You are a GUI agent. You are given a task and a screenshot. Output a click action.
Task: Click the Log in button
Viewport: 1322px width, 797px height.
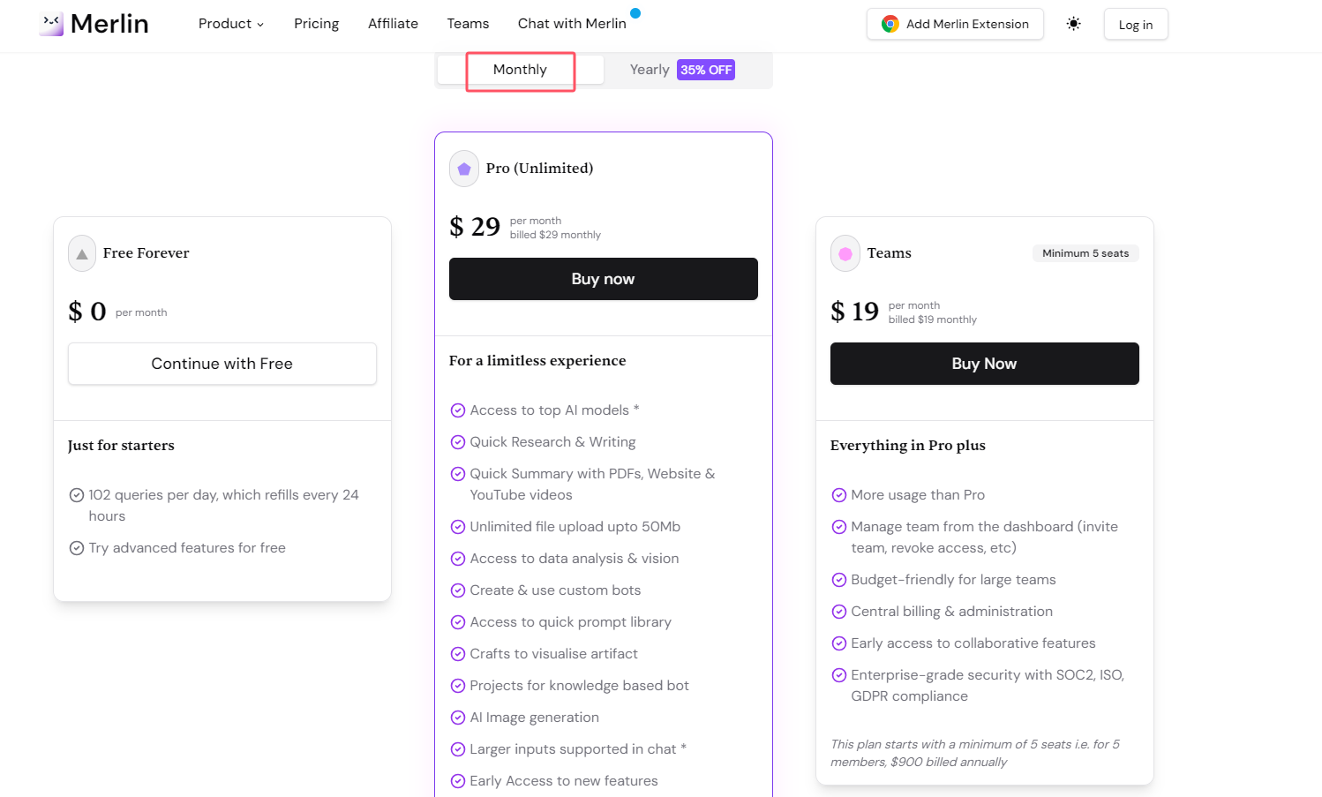coord(1135,25)
